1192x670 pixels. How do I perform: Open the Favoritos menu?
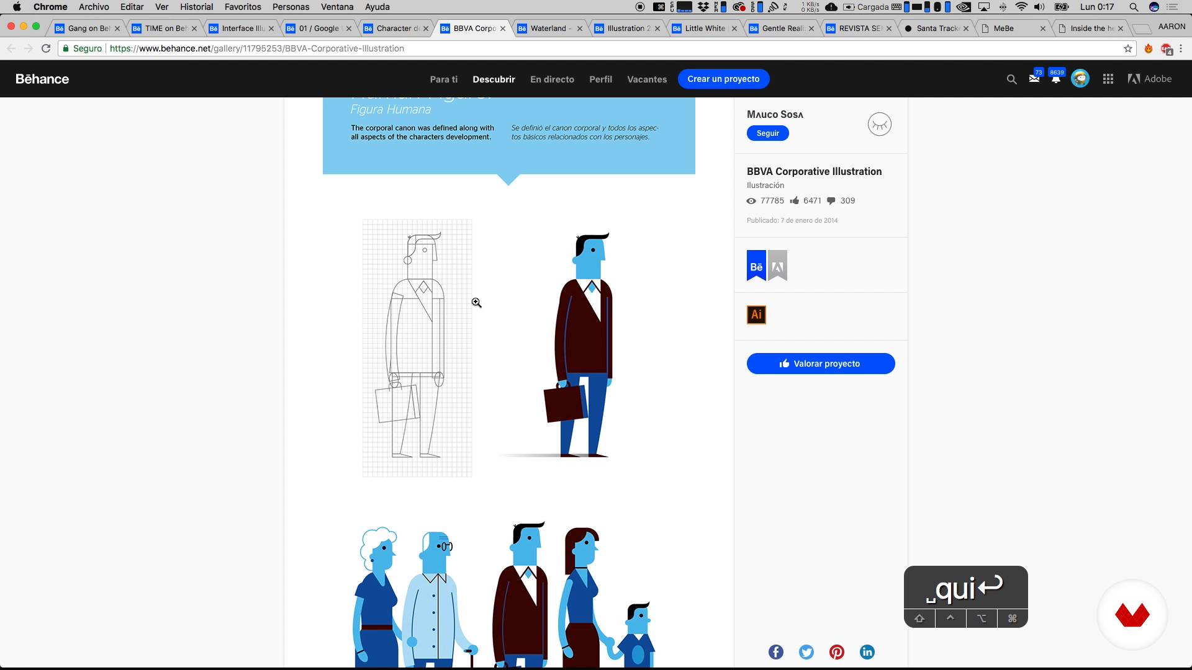click(x=243, y=7)
